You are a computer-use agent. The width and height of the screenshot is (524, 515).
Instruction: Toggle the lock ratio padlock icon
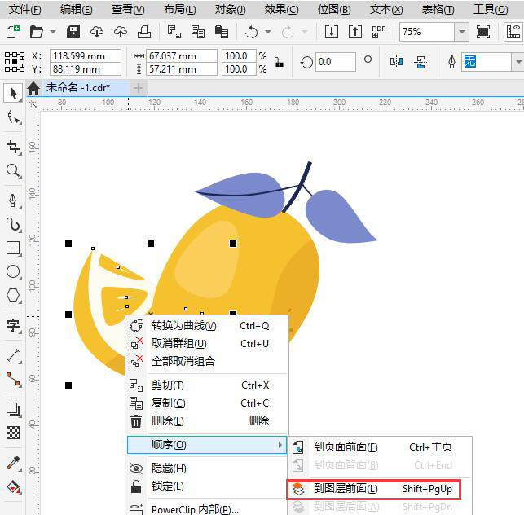(x=279, y=62)
